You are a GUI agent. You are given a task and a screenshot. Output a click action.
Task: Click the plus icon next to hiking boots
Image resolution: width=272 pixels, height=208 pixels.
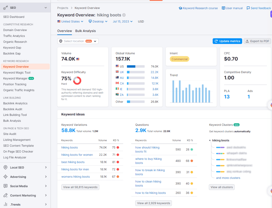[124, 15]
